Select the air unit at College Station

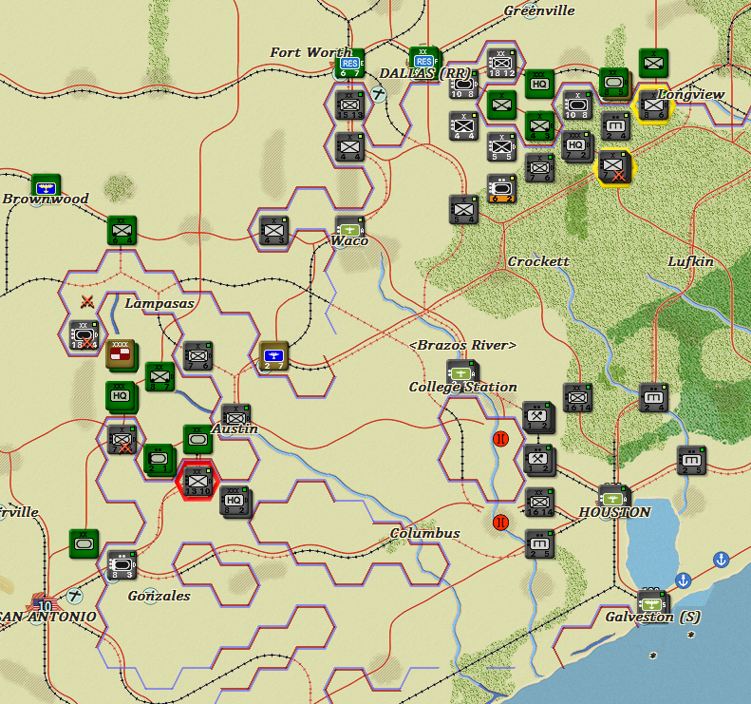pyautogui.click(x=460, y=372)
